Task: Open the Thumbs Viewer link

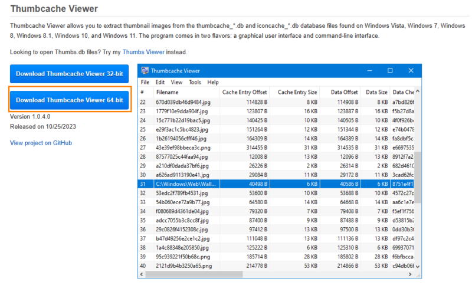Action: [143, 52]
